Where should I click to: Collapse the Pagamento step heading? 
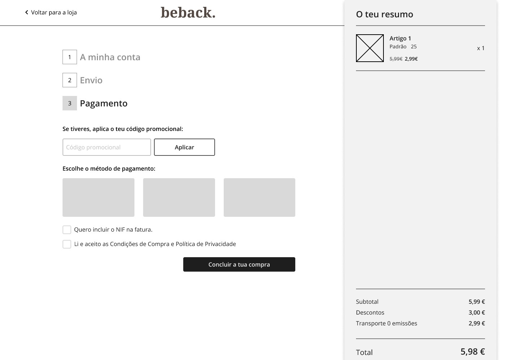point(104,104)
